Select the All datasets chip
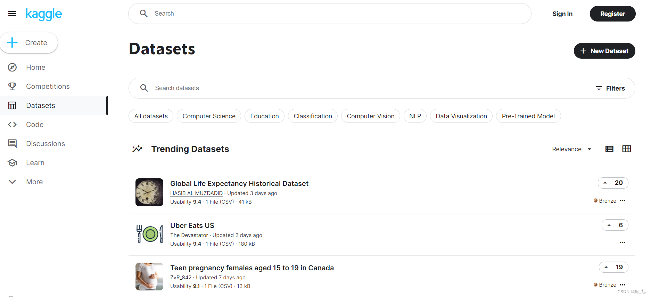The image size is (651, 297). point(151,116)
